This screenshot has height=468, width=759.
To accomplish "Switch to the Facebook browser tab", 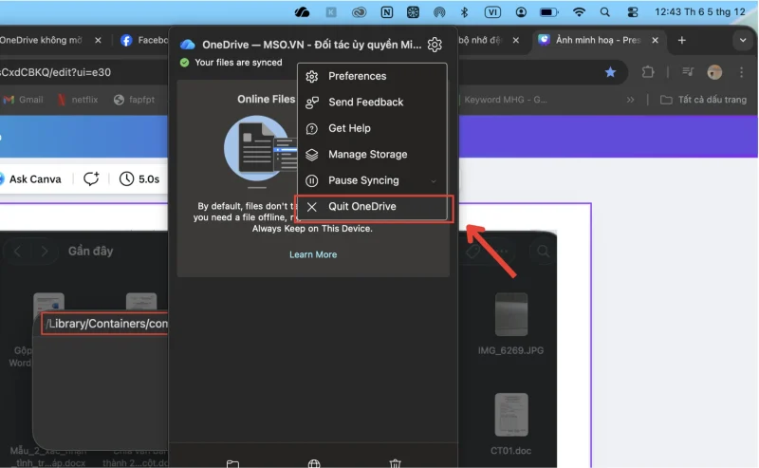I will click(144, 40).
